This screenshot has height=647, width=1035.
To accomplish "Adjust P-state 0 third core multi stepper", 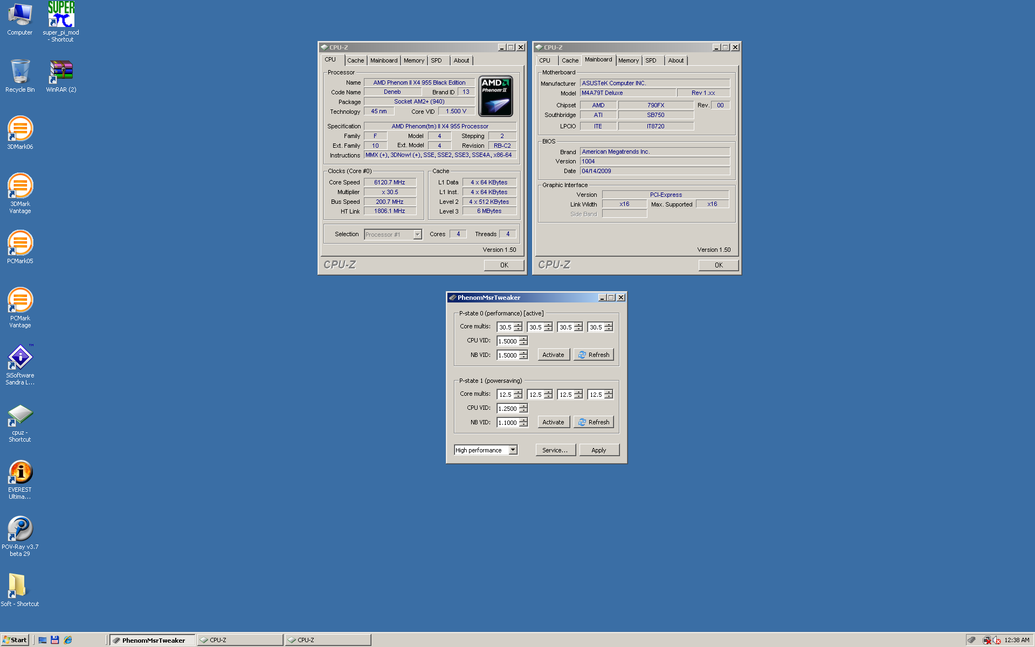I will click(x=578, y=327).
